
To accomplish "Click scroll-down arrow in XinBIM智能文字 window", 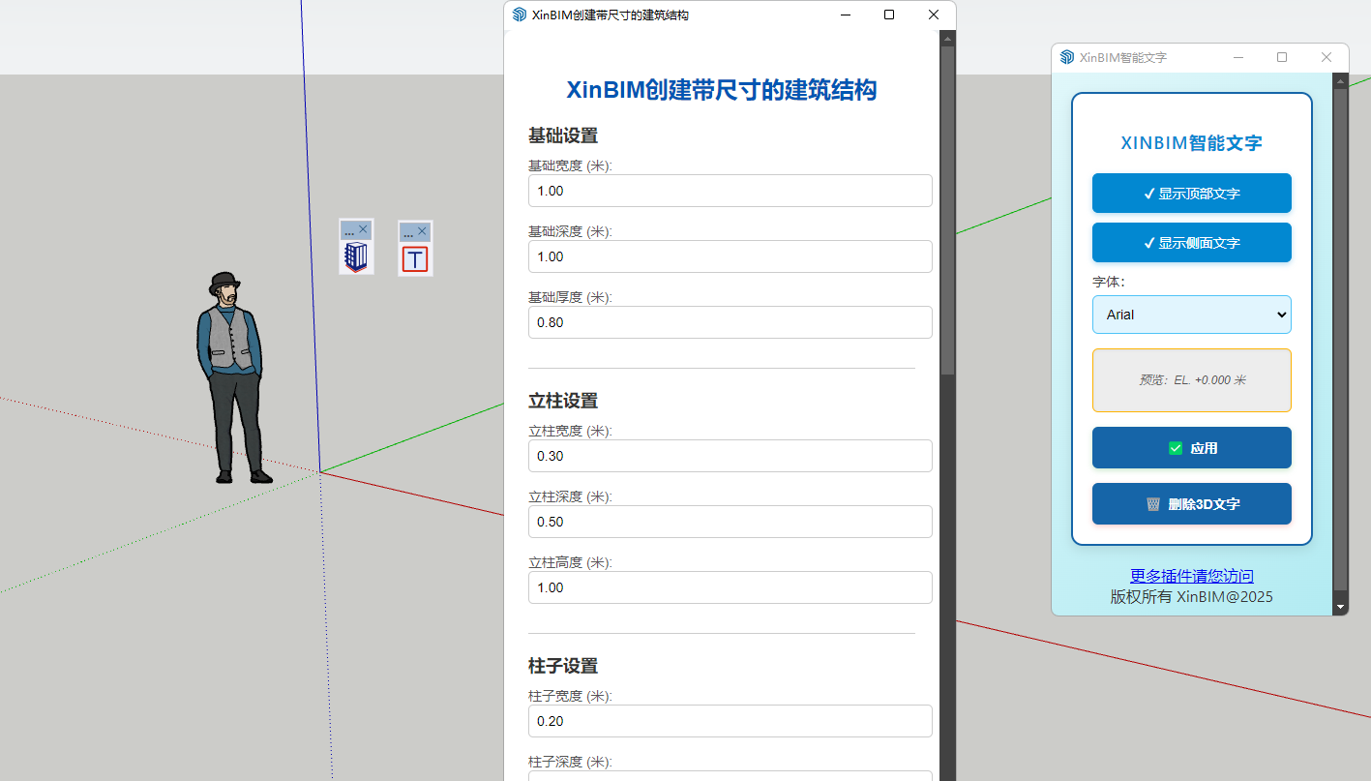I will pos(1340,607).
